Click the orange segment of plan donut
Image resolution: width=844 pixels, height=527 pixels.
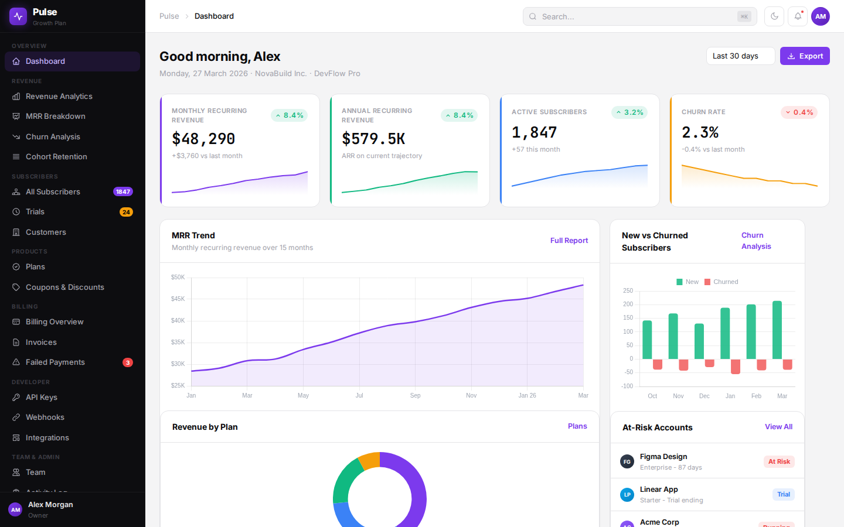370,460
